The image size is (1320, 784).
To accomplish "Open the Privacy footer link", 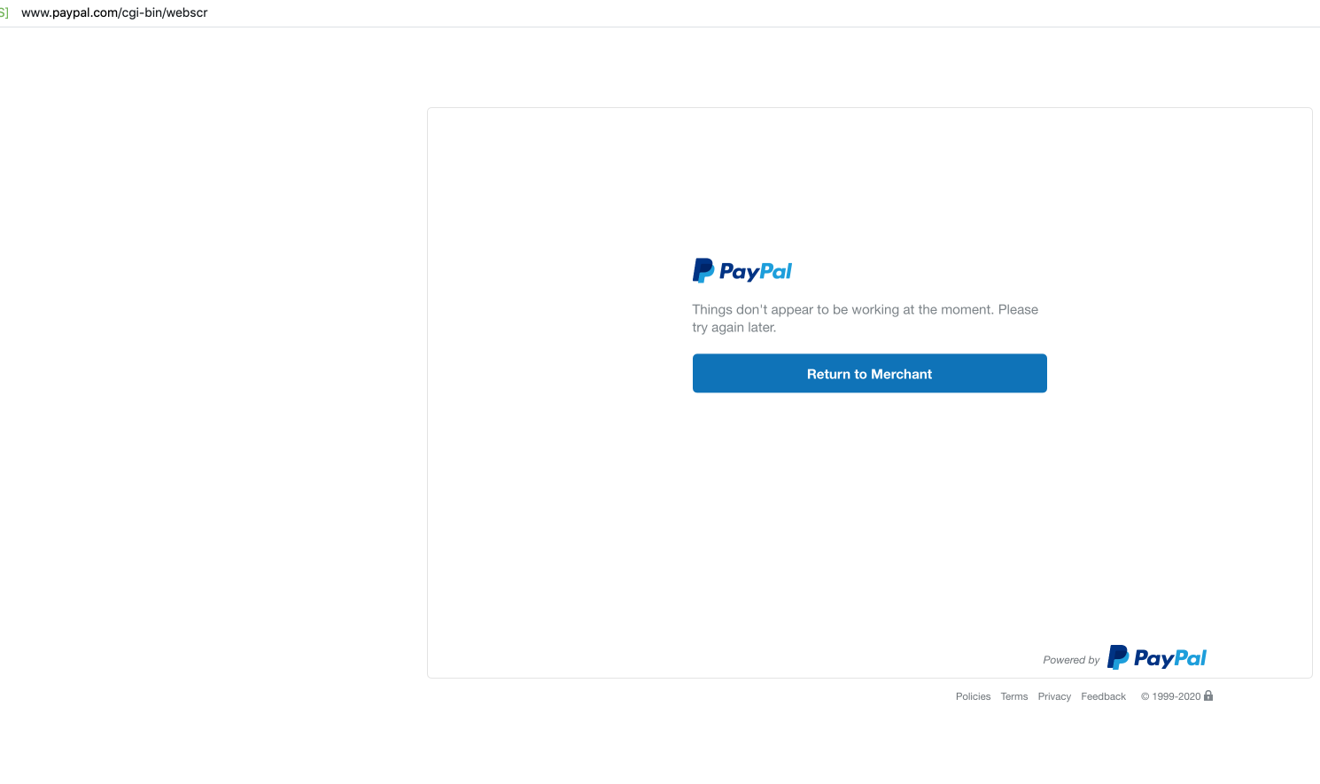I will coord(1054,696).
